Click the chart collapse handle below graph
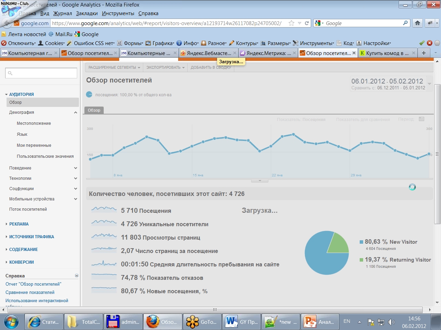The height and width of the screenshot is (330, 441). coord(260,180)
